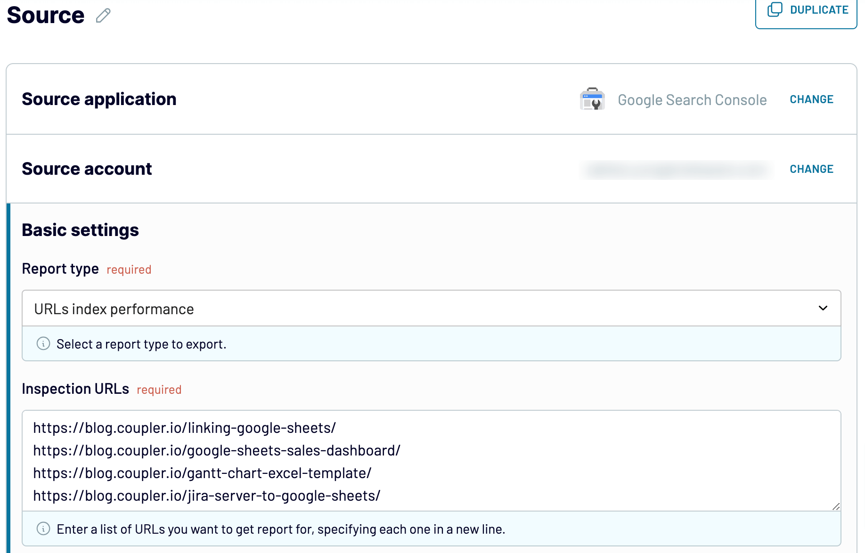Click the 'Select a report type to export.' hint
Viewport: 865px width, 553px height.
[x=141, y=344]
